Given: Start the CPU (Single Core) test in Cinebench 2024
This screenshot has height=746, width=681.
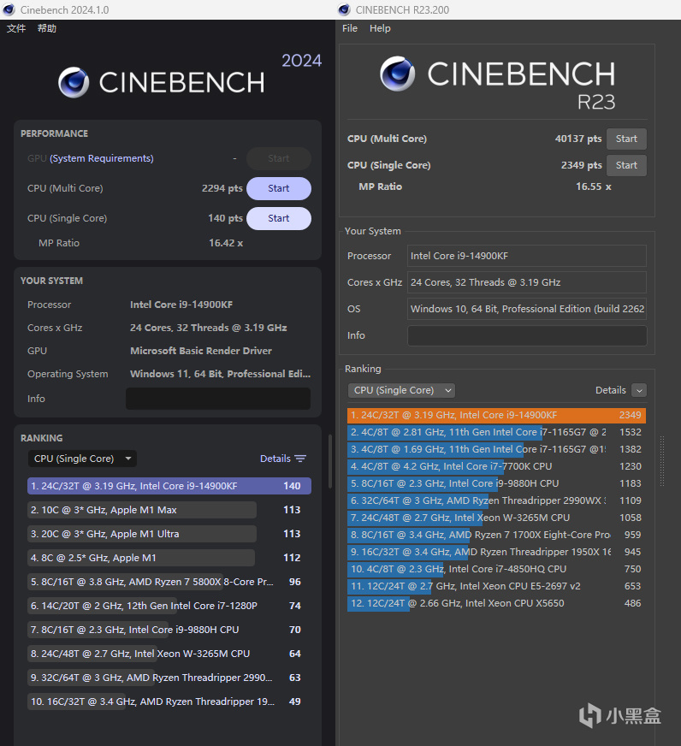Looking at the screenshot, I should tap(278, 218).
